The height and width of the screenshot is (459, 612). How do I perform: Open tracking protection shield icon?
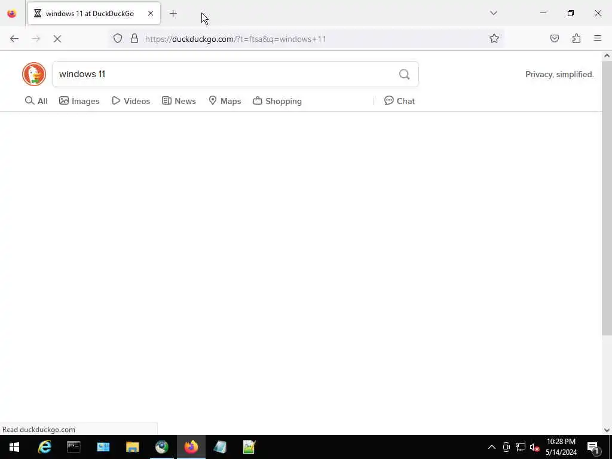pyautogui.click(x=118, y=39)
